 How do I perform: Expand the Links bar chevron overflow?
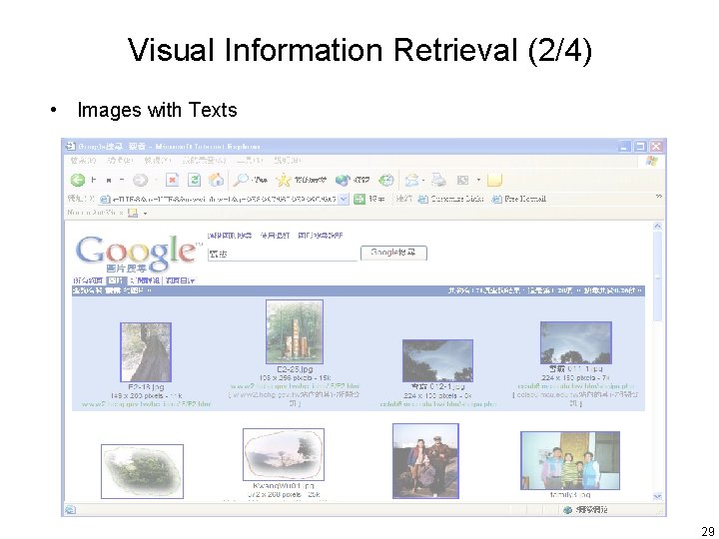coord(658,197)
